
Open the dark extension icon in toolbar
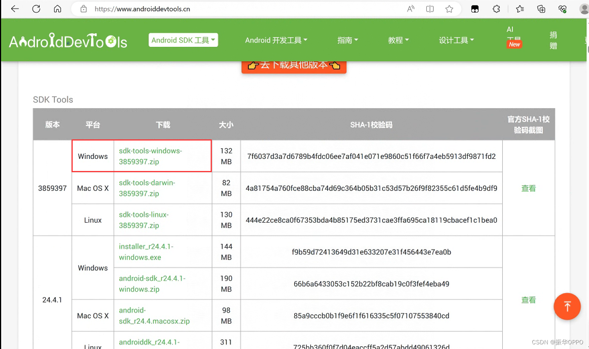click(475, 9)
